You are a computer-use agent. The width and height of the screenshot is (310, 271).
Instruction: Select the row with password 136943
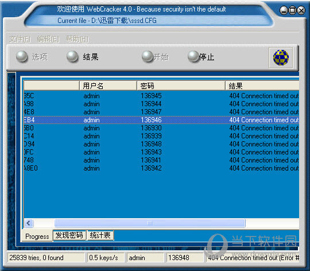point(161,152)
